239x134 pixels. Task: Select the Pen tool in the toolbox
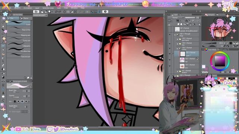(3, 46)
